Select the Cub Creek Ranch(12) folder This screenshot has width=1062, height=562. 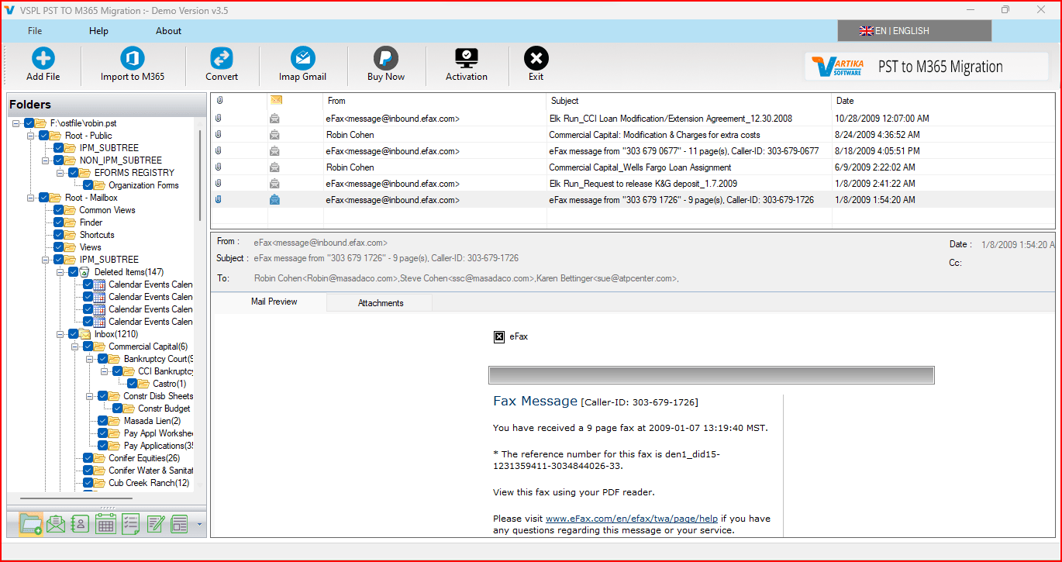[x=149, y=483]
